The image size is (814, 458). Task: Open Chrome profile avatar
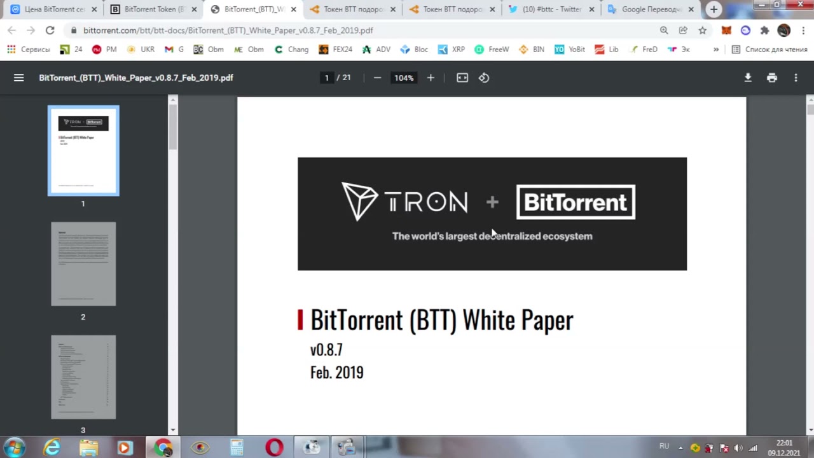click(783, 30)
